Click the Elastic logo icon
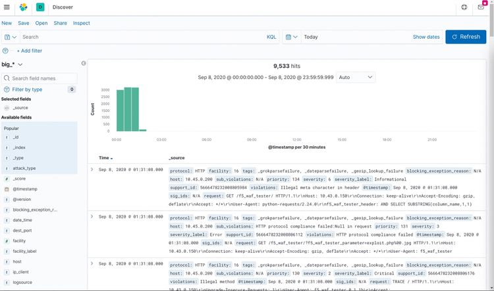494x291 pixels. click(x=23, y=7)
